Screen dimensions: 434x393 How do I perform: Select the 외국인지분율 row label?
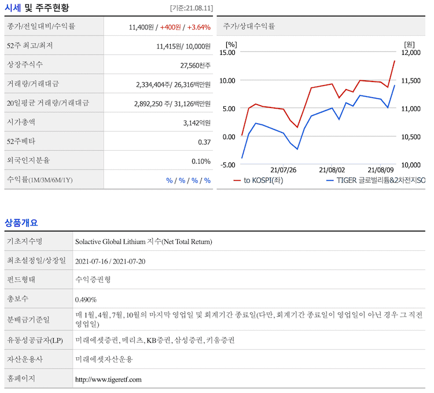click(28, 160)
